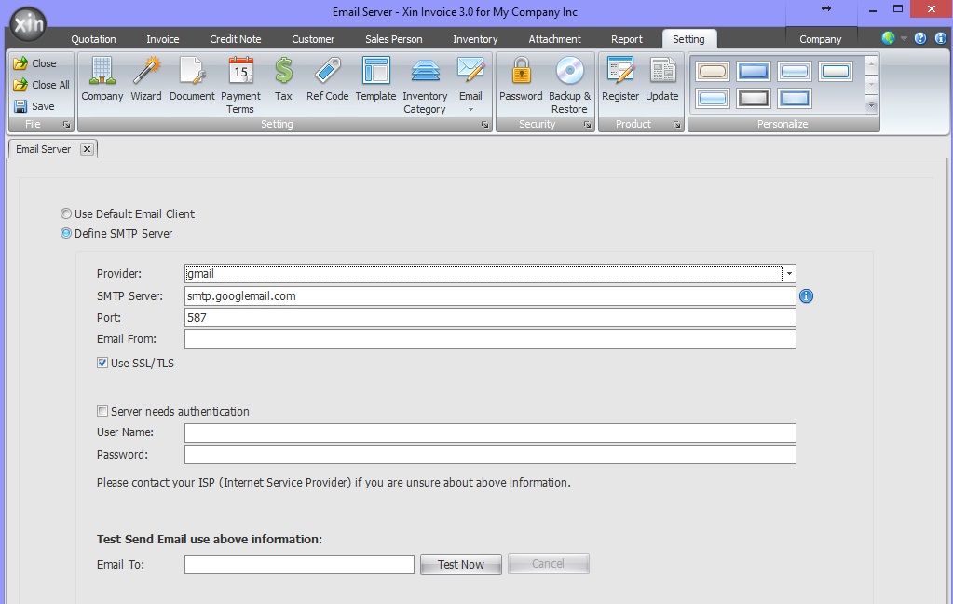Expand the Setting group dialog launcher
Image resolution: width=953 pixels, height=604 pixels.
coord(484,125)
